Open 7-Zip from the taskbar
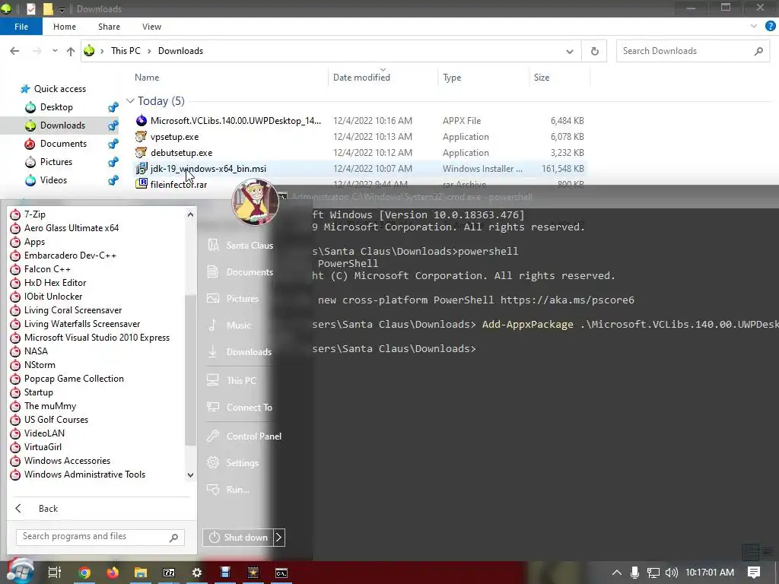The width and height of the screenshot is (779, 584). point(169,573)
